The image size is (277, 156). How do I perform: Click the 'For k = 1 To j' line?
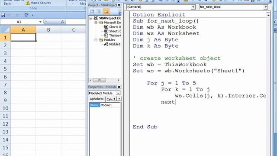185,90
